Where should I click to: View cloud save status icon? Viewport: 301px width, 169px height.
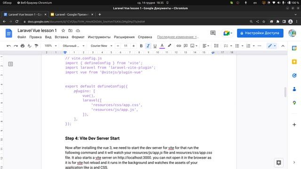pos(78,31)
